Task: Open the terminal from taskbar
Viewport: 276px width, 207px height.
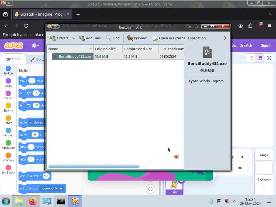Action: click(61, 201)
